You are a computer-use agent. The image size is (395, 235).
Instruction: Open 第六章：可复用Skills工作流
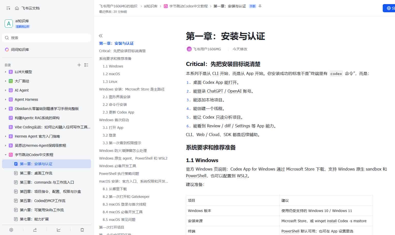tap(42, 210)
